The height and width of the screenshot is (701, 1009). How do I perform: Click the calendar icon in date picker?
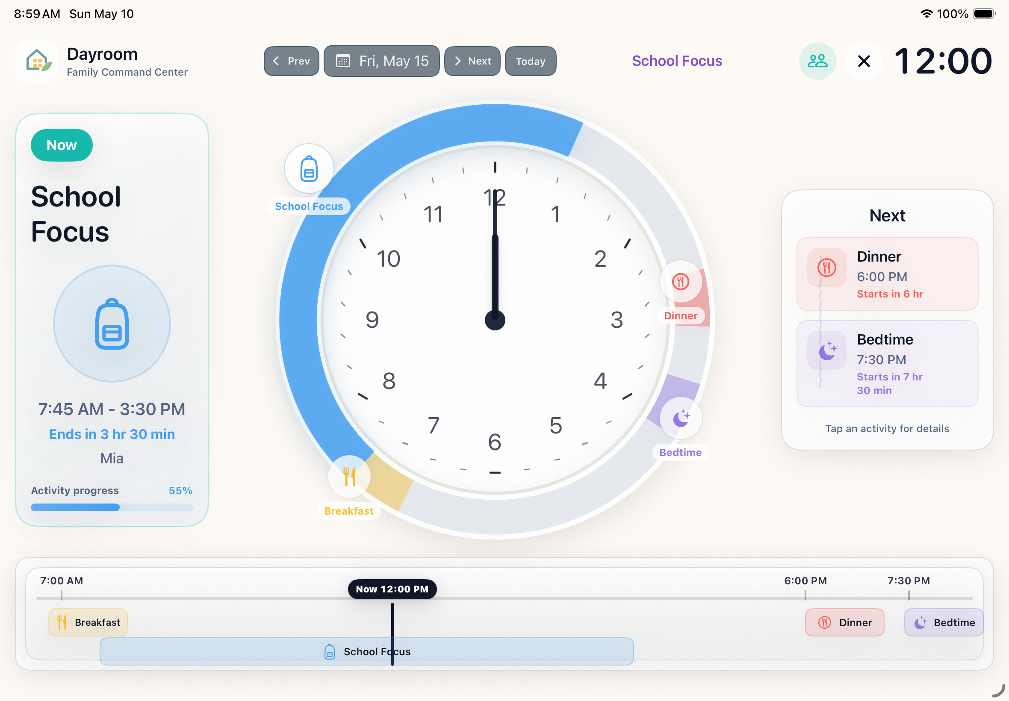342,61
